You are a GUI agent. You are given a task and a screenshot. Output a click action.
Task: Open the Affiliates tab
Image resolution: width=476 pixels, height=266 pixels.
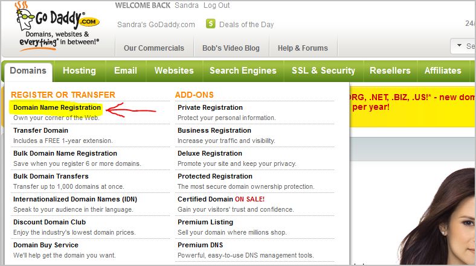click(443, 71)
